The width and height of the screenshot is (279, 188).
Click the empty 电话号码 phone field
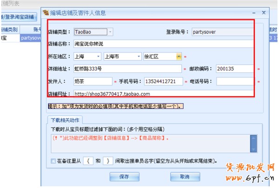[x=234, y=81]
